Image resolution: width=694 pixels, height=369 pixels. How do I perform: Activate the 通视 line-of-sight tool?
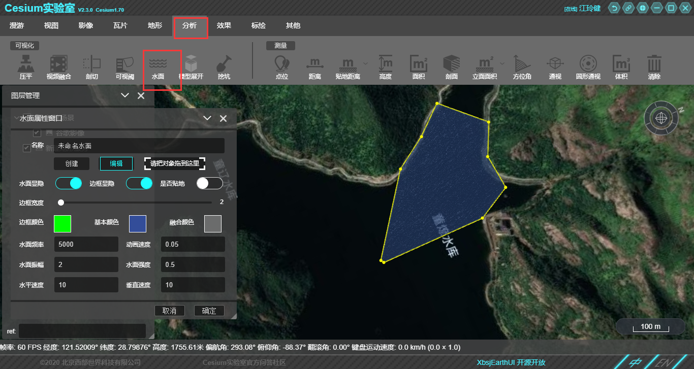coord(555,68)
